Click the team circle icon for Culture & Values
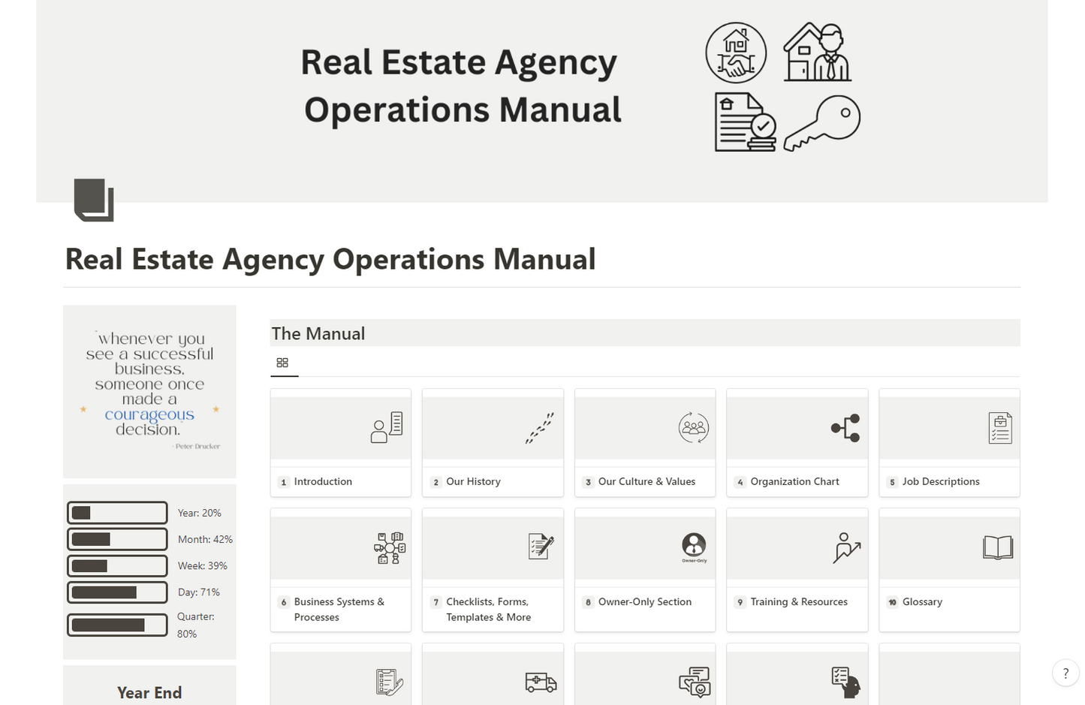Viewport: 1085px width, 705px height. coord(693,428)
